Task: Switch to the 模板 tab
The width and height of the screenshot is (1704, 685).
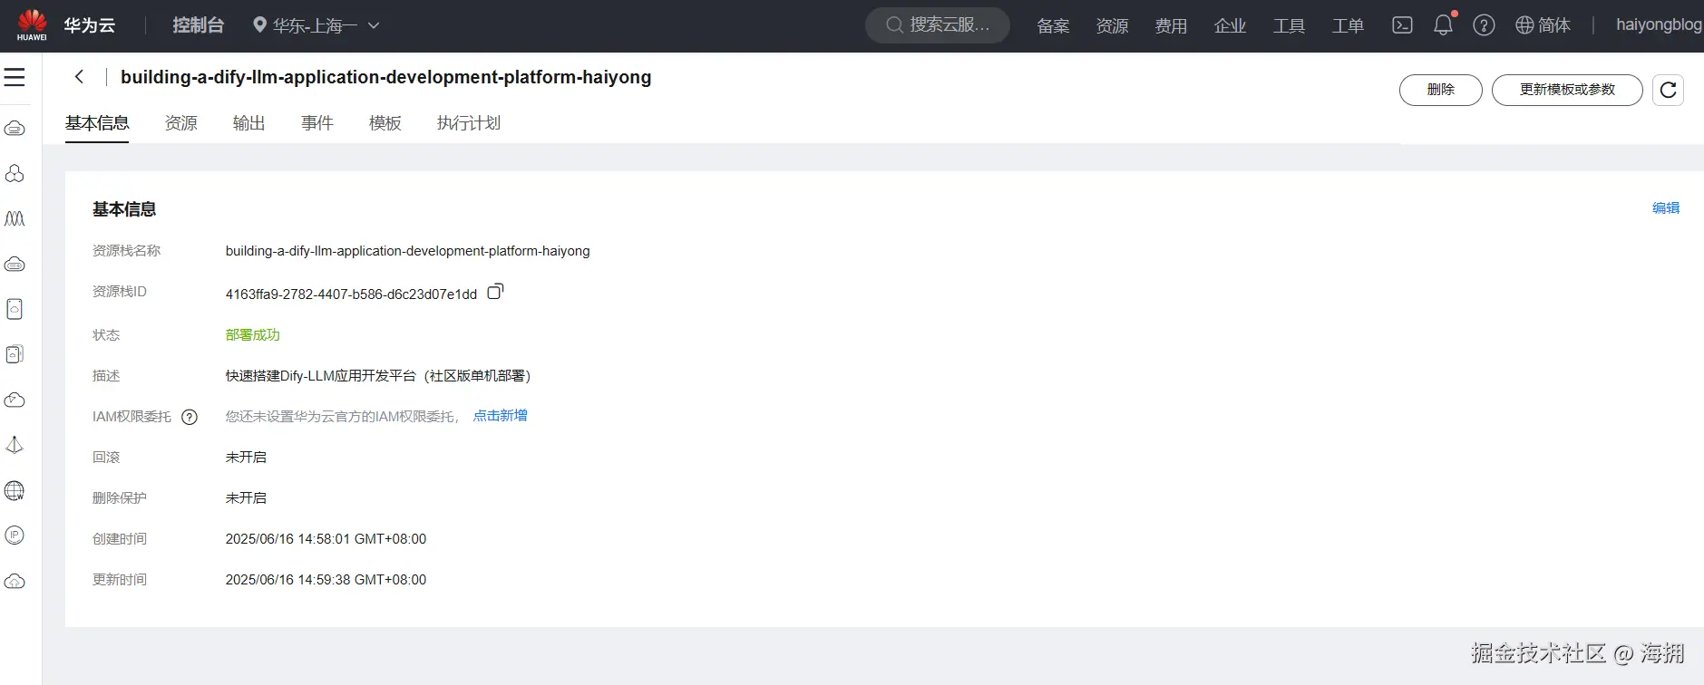Action: (x=385, y=123)
